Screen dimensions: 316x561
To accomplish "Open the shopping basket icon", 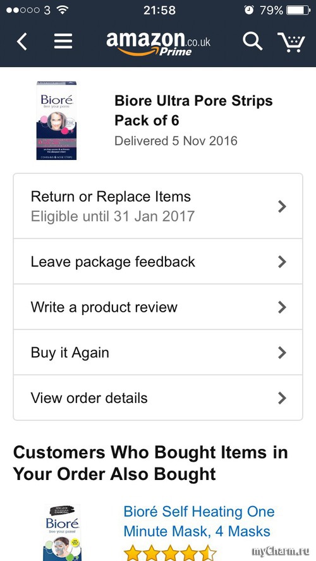I will coord(291,42).
